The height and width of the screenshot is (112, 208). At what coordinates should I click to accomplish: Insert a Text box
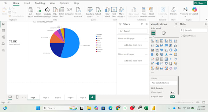[114, 12]
